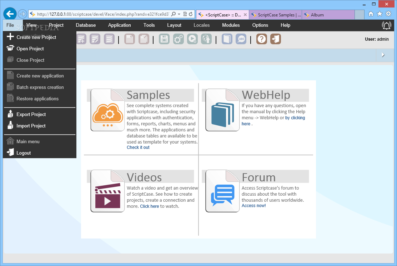Viewport: 397px width, 266px height.
Task: Open the File menu
Action: (x=10, y=25)
